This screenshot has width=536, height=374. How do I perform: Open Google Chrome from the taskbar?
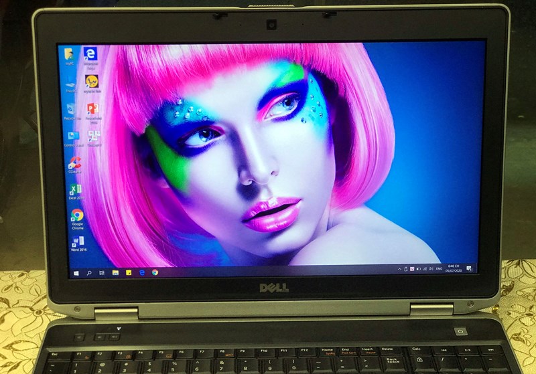point(155,272)
